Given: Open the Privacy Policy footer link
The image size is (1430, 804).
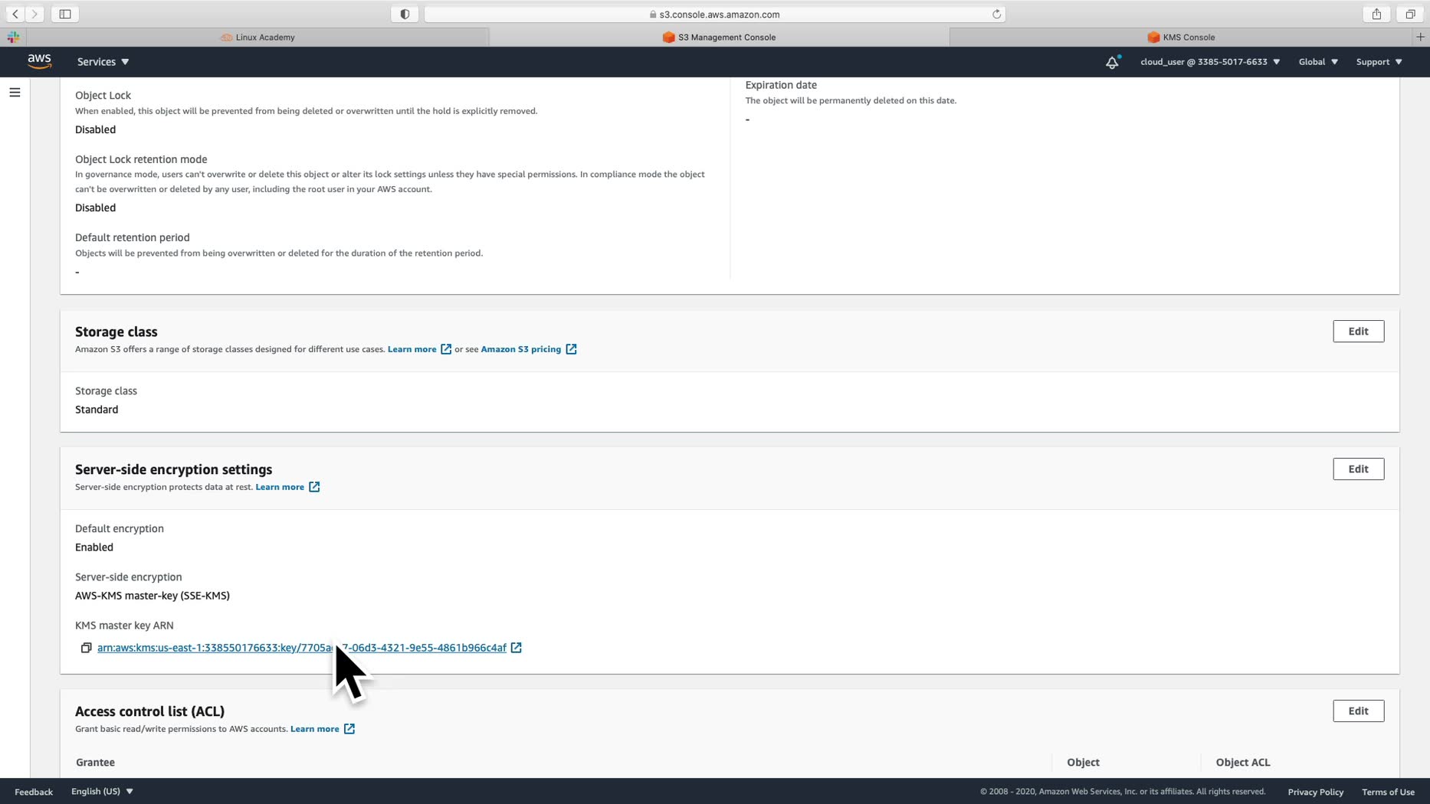Looking at the screenshot, I should [x=1315, y=792].
